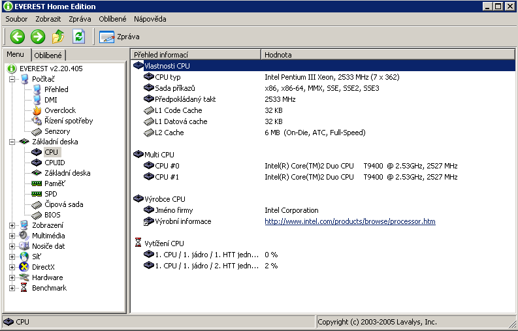518x331 pixels.
Task: Click the DMI icon in tree
Action: coord(37,100)
